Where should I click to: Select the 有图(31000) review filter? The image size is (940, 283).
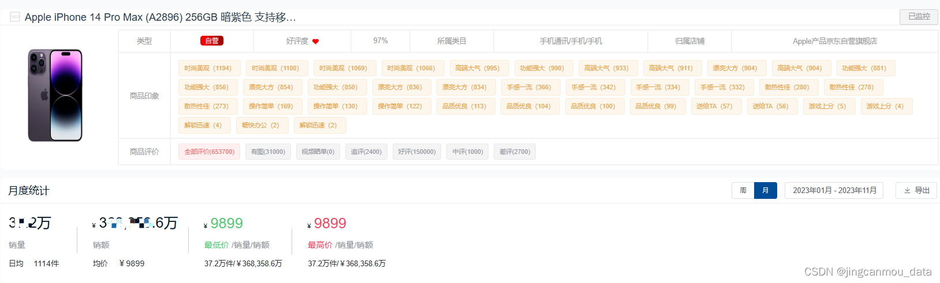click(268, 152)
